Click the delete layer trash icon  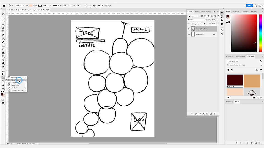[215, 114]
